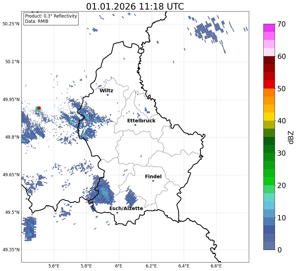The image size is (297, 271).
Task: Click the 'Data: RMIB' text
Action: (37, 21)
